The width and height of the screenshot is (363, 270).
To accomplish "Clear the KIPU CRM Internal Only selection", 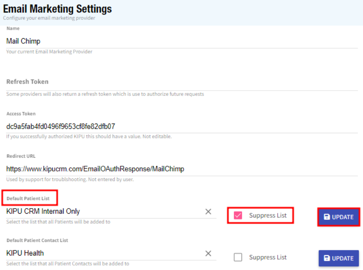I will (208, 212).
